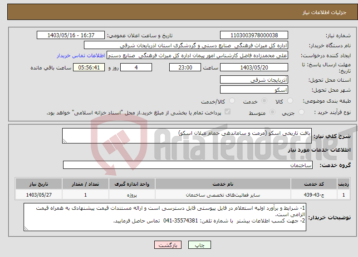The height and width of the screenshot is (257, 358).
Task: Click the توضیحات خریدار text area resize handle
Action: pos(26,228)
